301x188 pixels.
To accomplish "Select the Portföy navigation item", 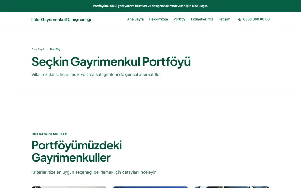I will [179, 19].
